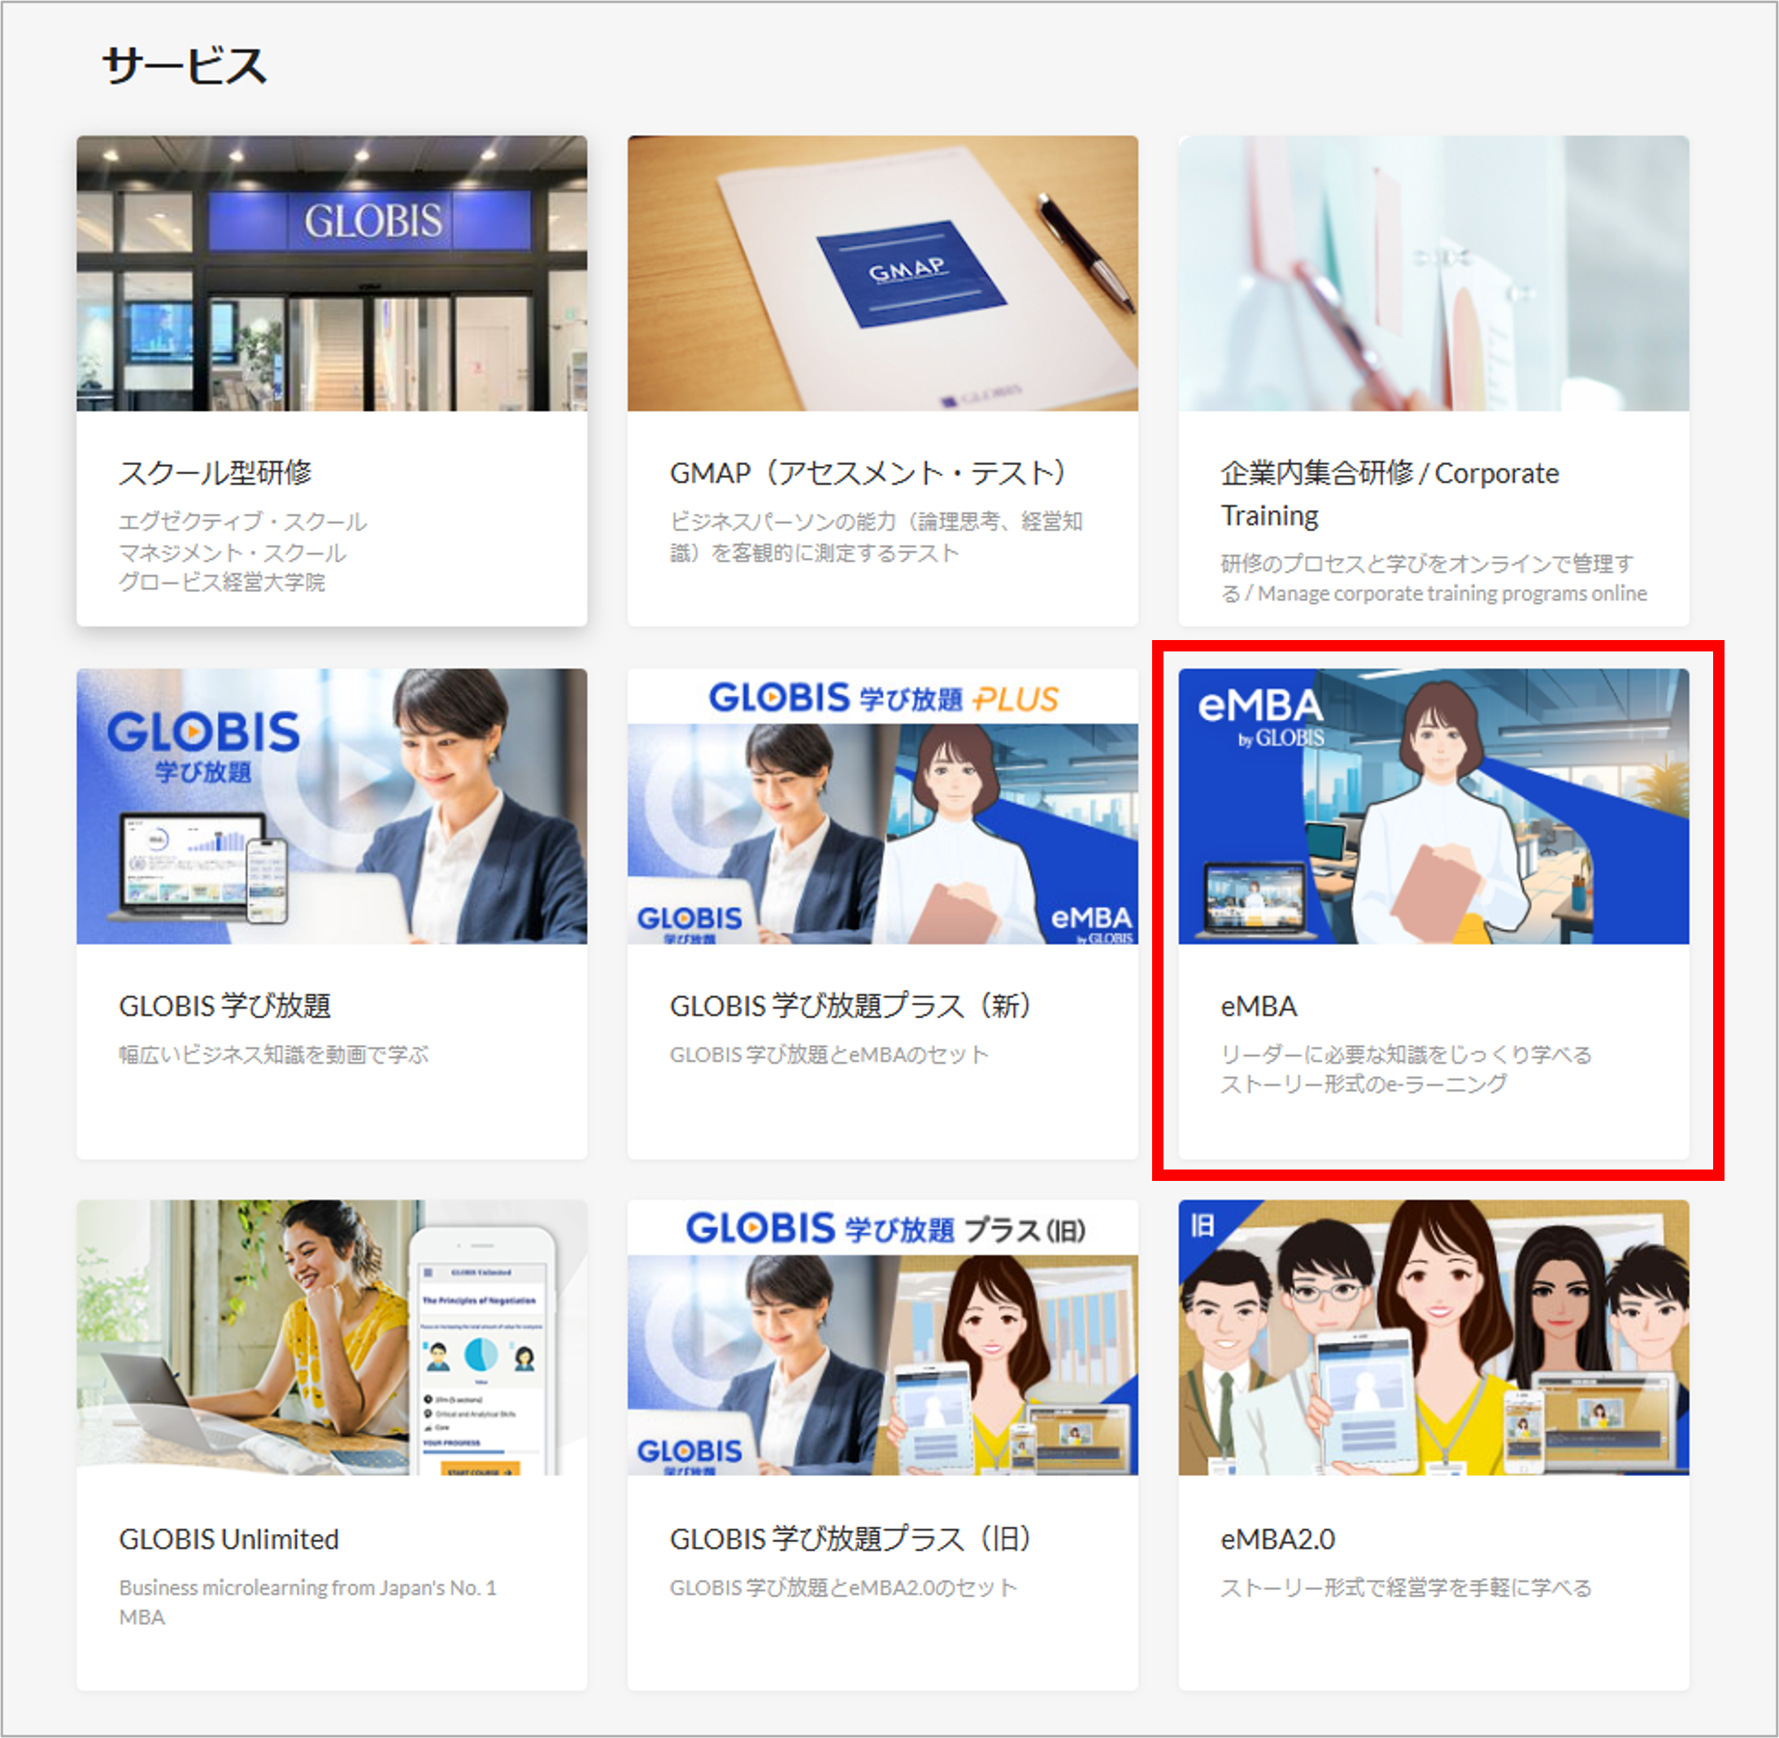Open the スクール型研修 card image
This screenshot has height=1738, width=1779.
coord(332,273)
